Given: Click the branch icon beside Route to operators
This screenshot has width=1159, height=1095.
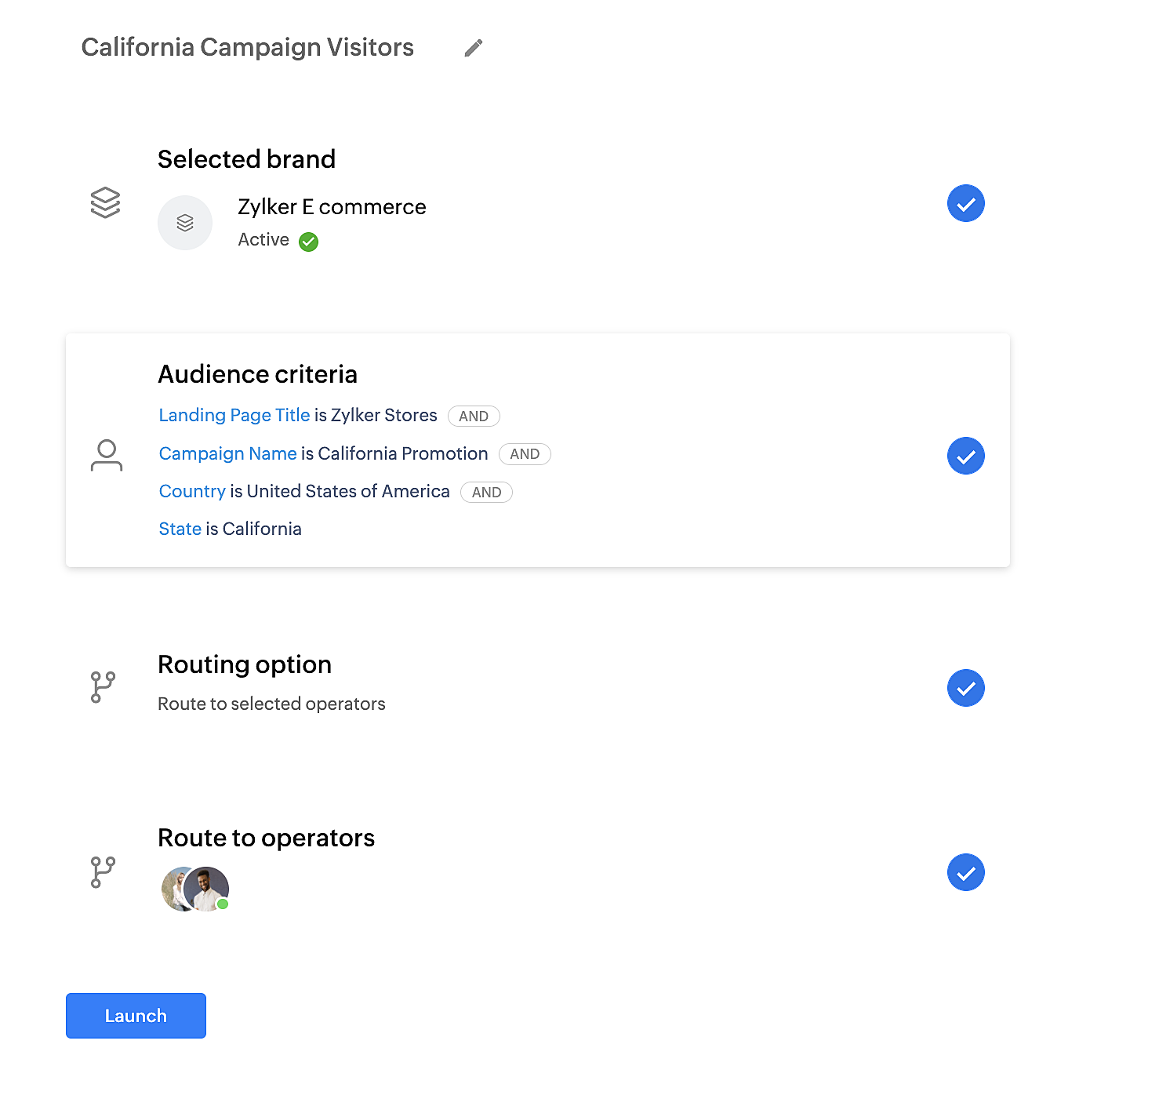Looking at the screenshot, I should click(103, 872).
